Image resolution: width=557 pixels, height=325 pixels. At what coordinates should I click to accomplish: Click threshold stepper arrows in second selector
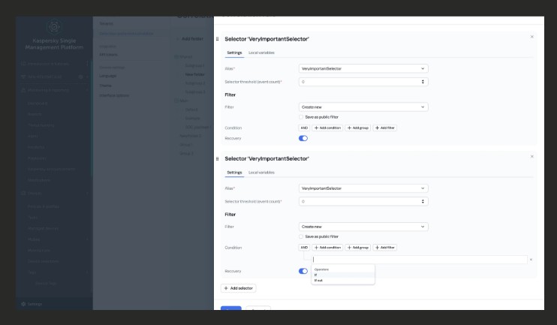click(x=423, y=201)
